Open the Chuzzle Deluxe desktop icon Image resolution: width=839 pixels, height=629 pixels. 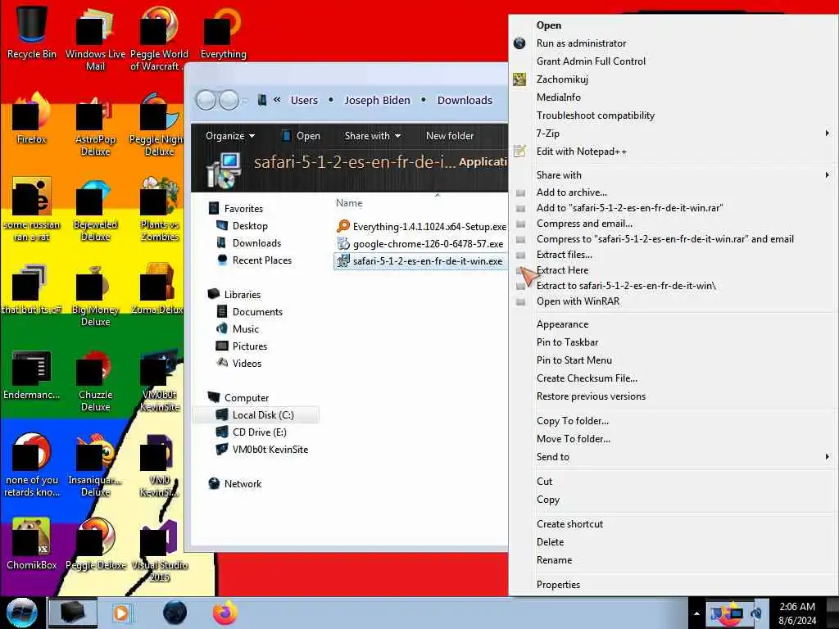(95, 380)
